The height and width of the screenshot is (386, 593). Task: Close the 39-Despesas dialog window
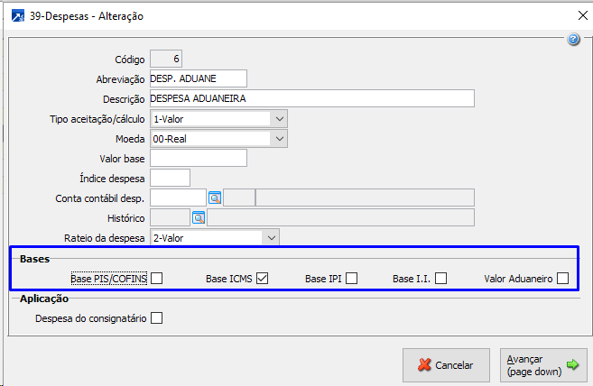coord(583,15)
